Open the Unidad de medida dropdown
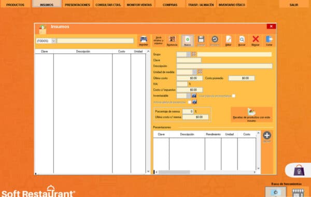Screen dimensions: 311x197 [195, 72]
